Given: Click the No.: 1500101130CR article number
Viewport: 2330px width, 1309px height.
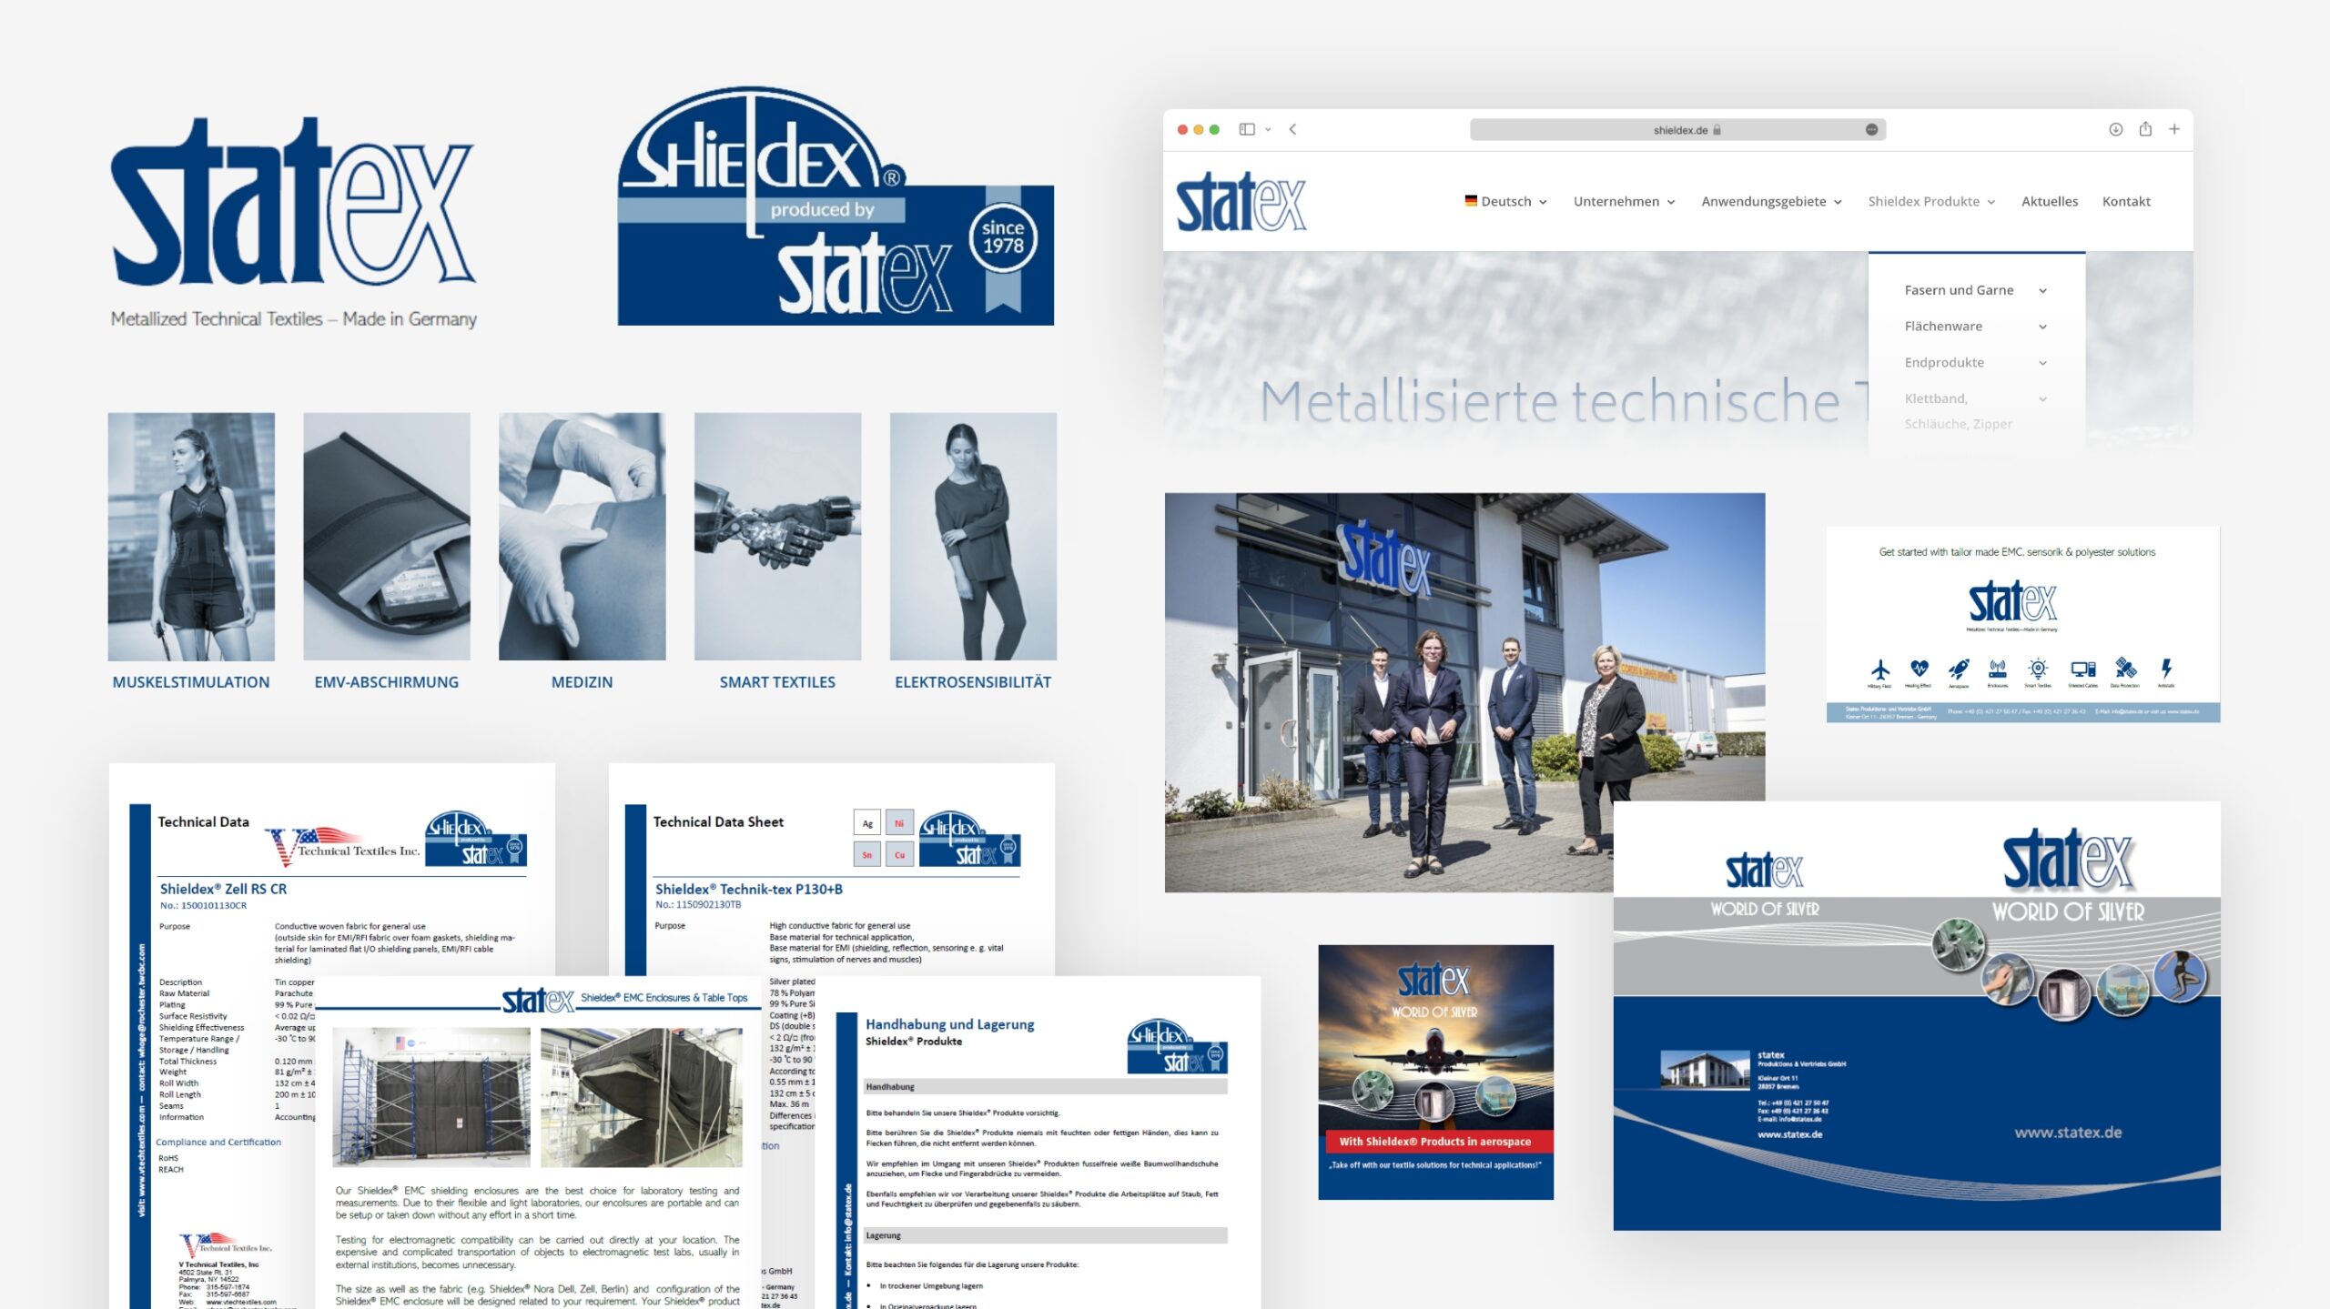Looking at the screenshot, I should [x=203, y=906].
